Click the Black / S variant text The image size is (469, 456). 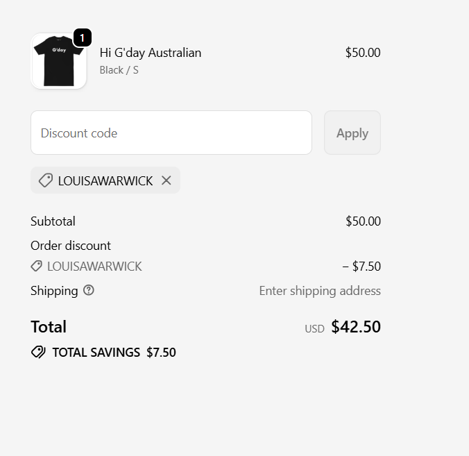coord(119,70)
